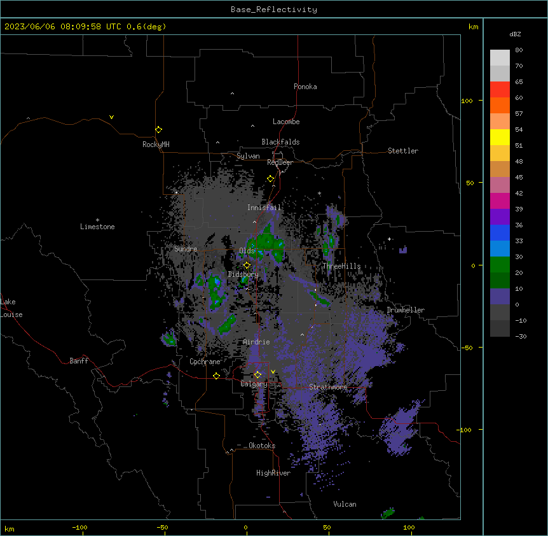The width and height of the screenshot is (548, 536).
Task: Select the white plus marker northwest of Drumheller
Action: pyautogui.click(x=389, y=239)
